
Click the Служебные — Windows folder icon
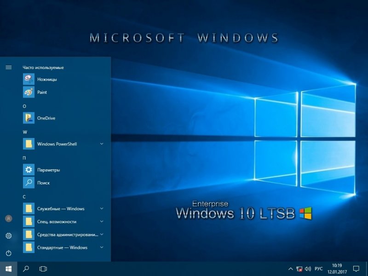click(x=29, y=208)
